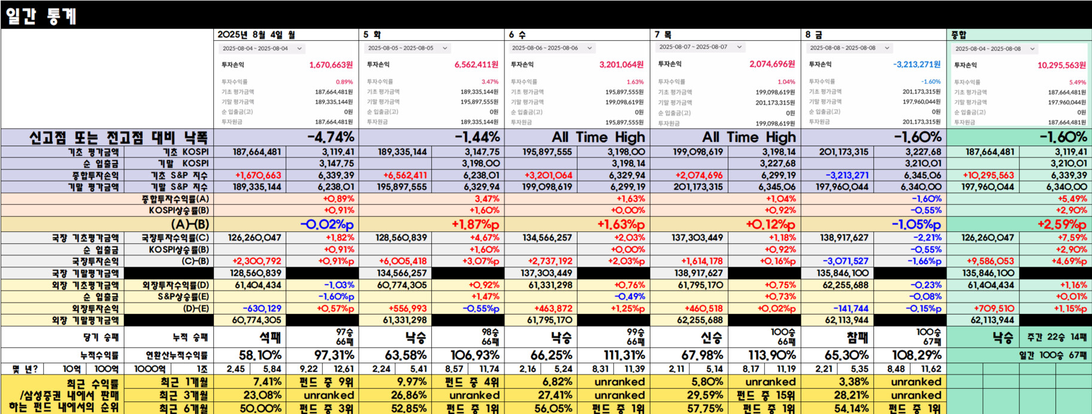
Task: Click the 종합 column header
Action: [959, 35]
